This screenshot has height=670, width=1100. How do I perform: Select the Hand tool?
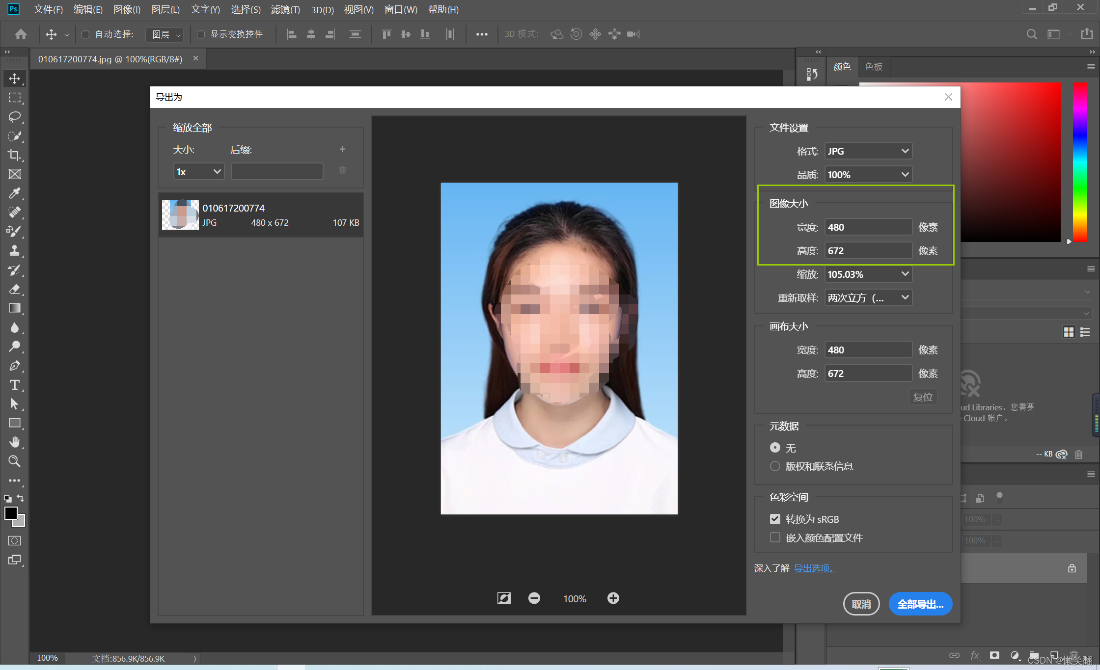(x=14, y=442)
